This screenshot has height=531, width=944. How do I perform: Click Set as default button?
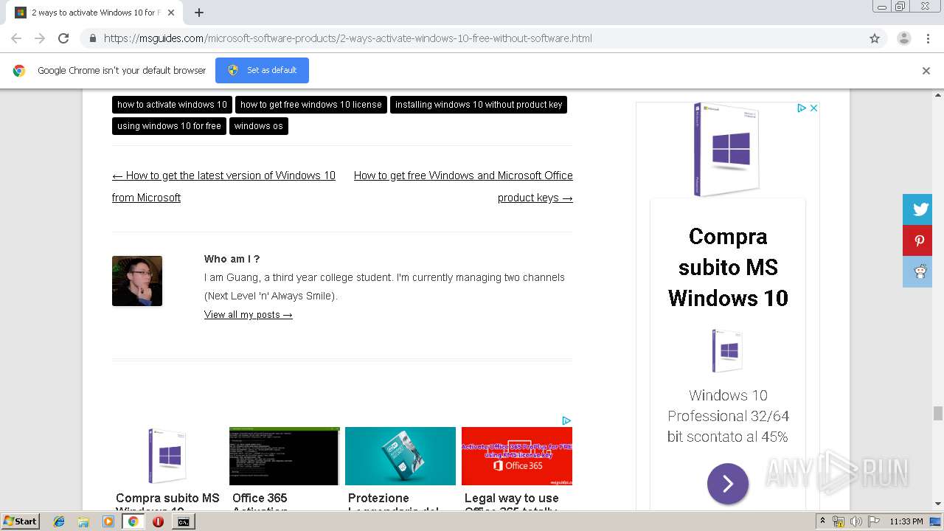262,70
